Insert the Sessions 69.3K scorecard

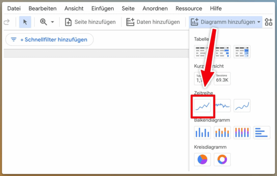click(x=222, y=78)
